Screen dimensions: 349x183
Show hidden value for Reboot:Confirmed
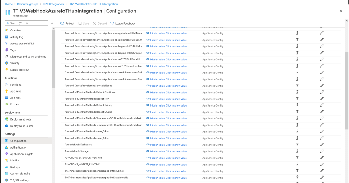(x=166, y=92)
